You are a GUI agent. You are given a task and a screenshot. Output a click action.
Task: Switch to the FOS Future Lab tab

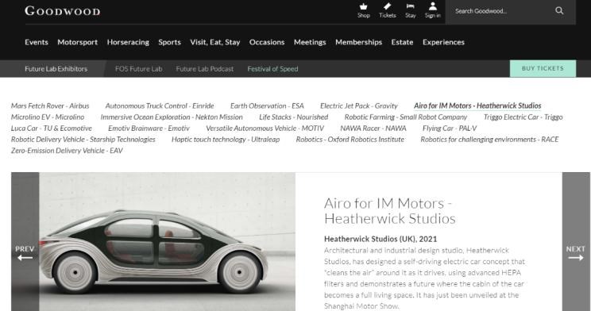click(139, 69)
